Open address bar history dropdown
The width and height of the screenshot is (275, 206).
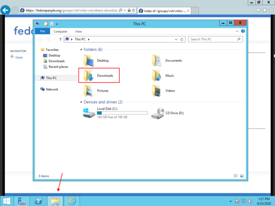[x=176, y=39]
